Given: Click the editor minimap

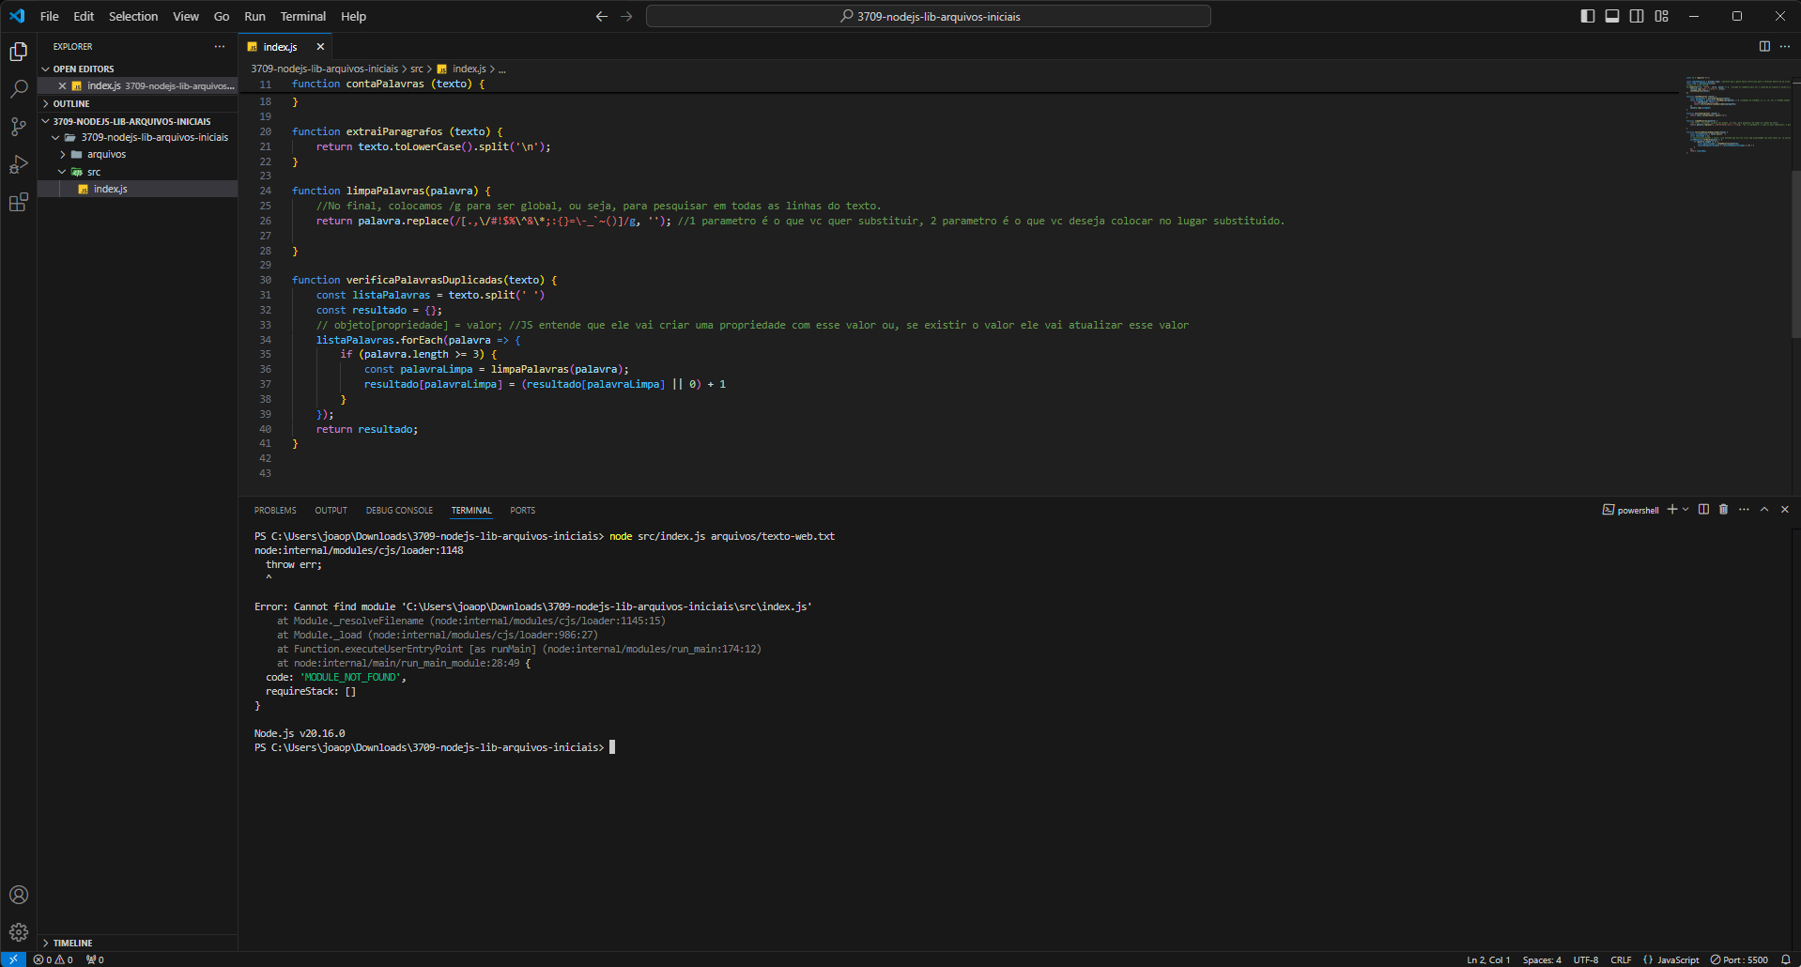Looking at the screenshot, I should (1737, 114).
